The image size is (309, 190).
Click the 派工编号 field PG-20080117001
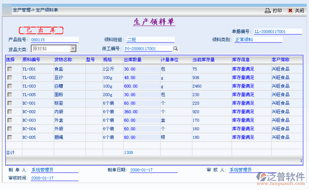tap(148, 49)
